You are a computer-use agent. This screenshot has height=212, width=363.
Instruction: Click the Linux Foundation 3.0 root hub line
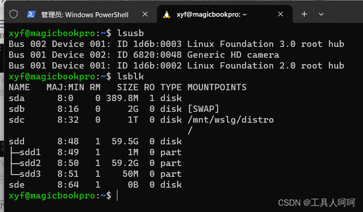tap(177, 44)
